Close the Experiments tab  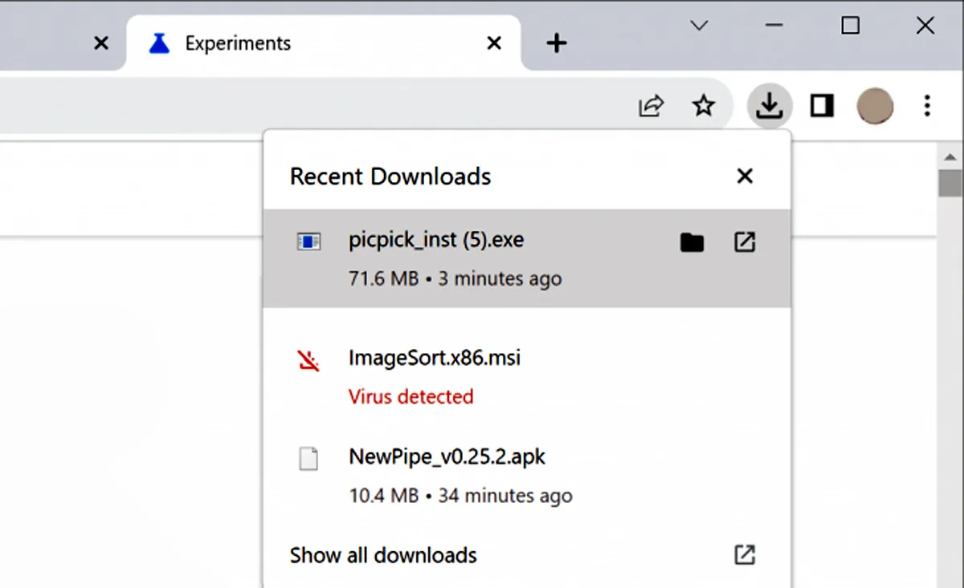pos(494,43)
